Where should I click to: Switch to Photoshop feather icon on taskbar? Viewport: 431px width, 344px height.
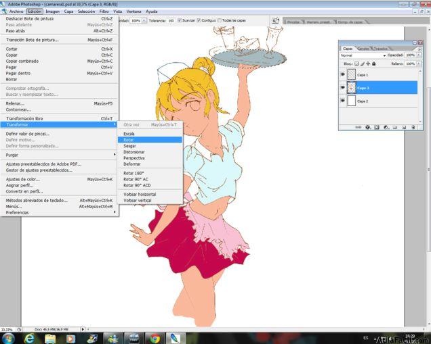click(175, 339)
